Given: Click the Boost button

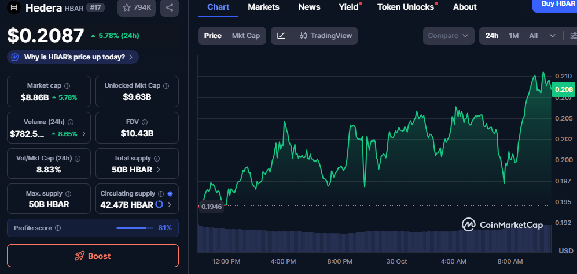Looking at the screenshot, I should tap(93, 256).
